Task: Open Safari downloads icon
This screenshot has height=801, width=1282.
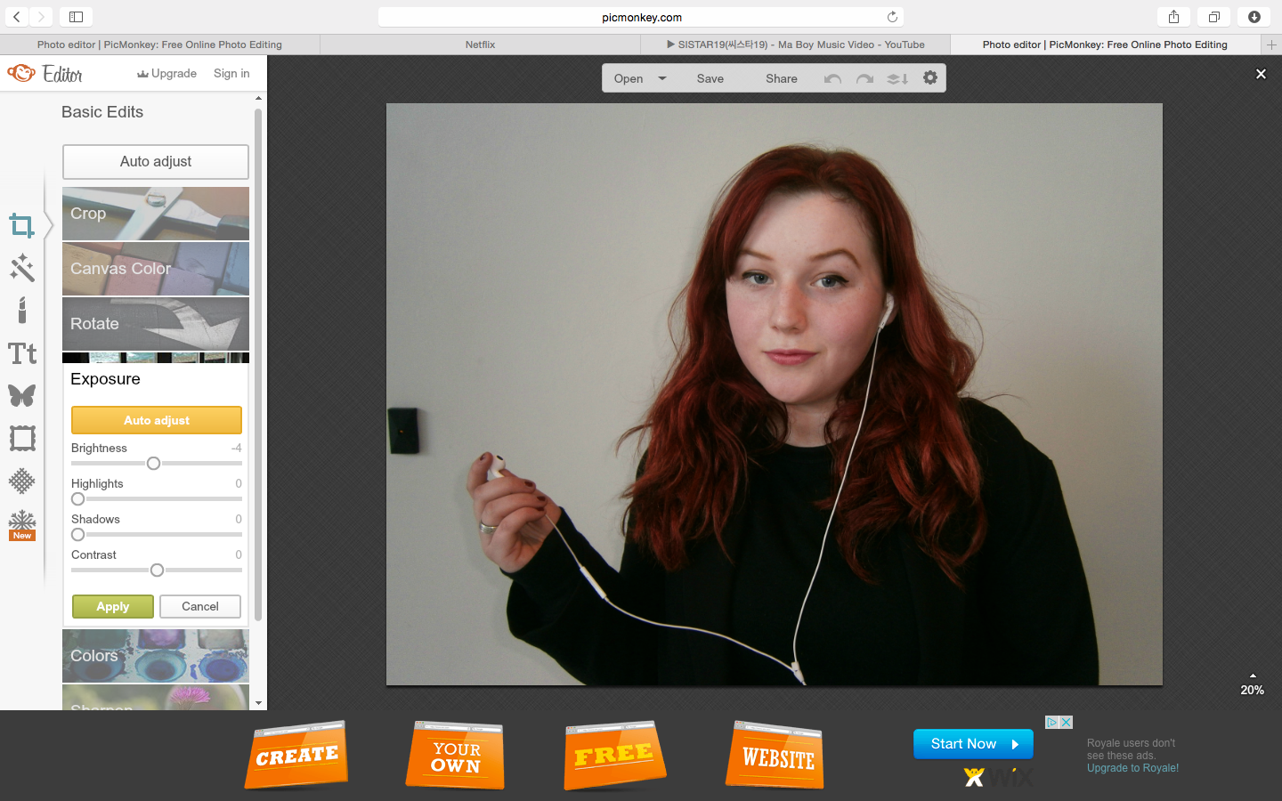Action: pyautogui.click(x=1254, y=17)
